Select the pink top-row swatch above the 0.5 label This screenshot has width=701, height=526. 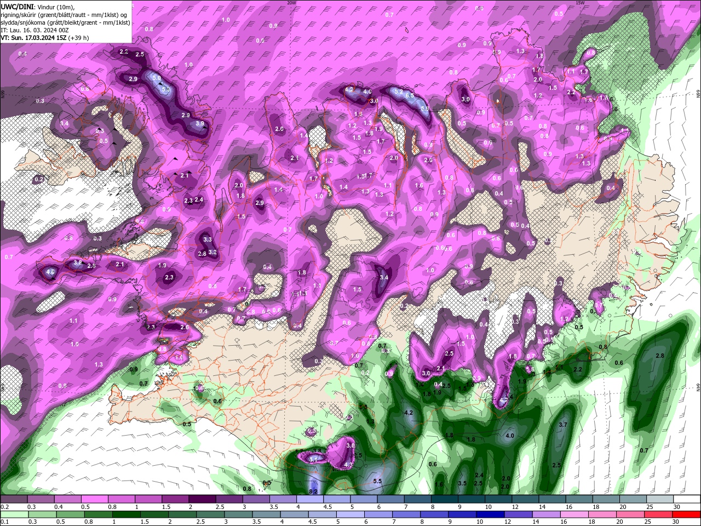pyautogui.click(x=94, y=499)
